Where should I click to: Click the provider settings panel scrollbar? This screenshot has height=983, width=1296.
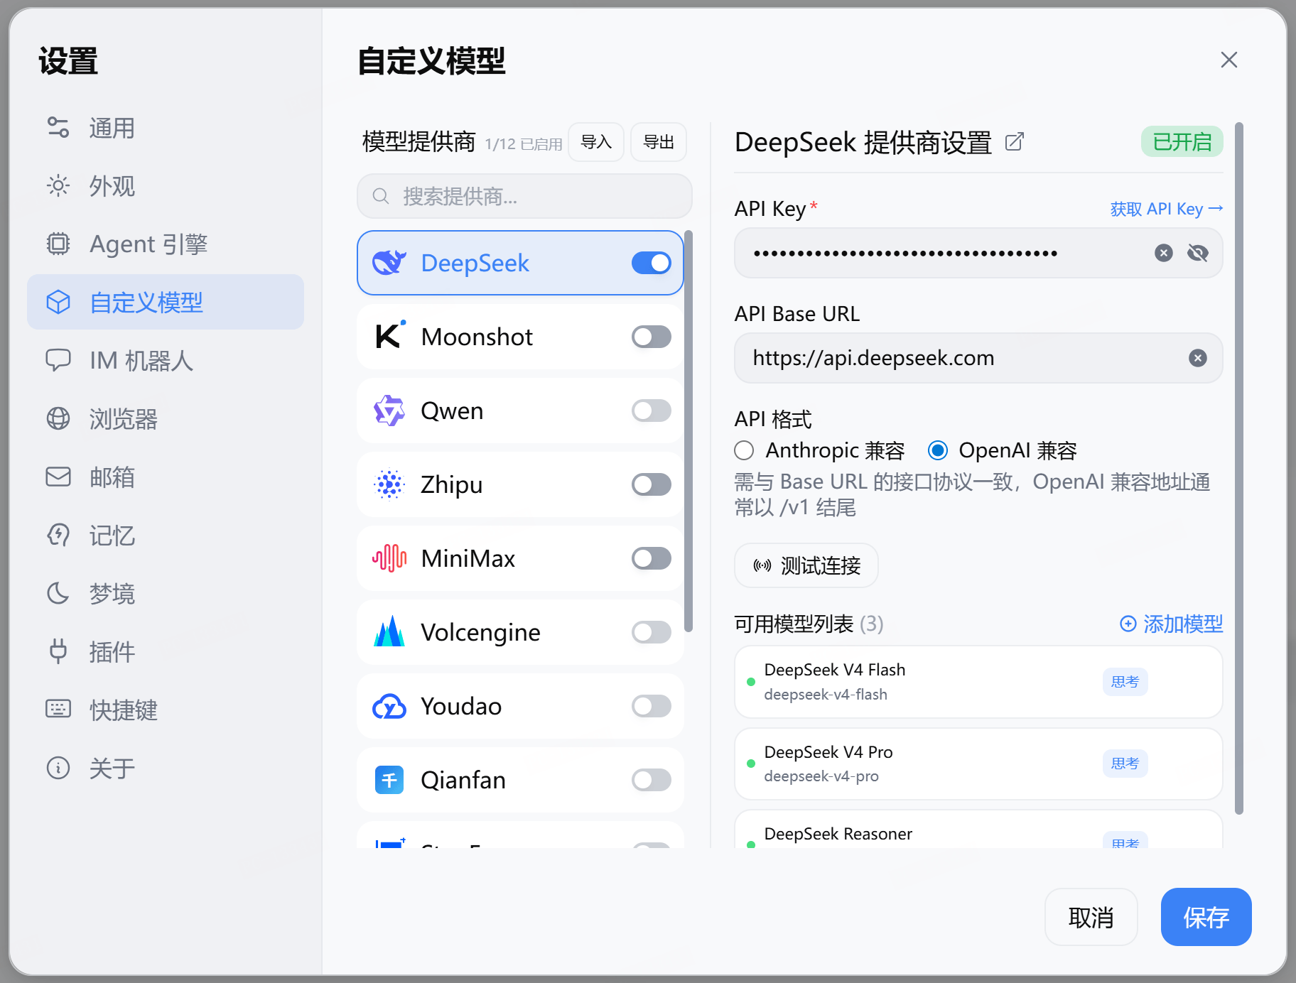[x=1239, y=469]
